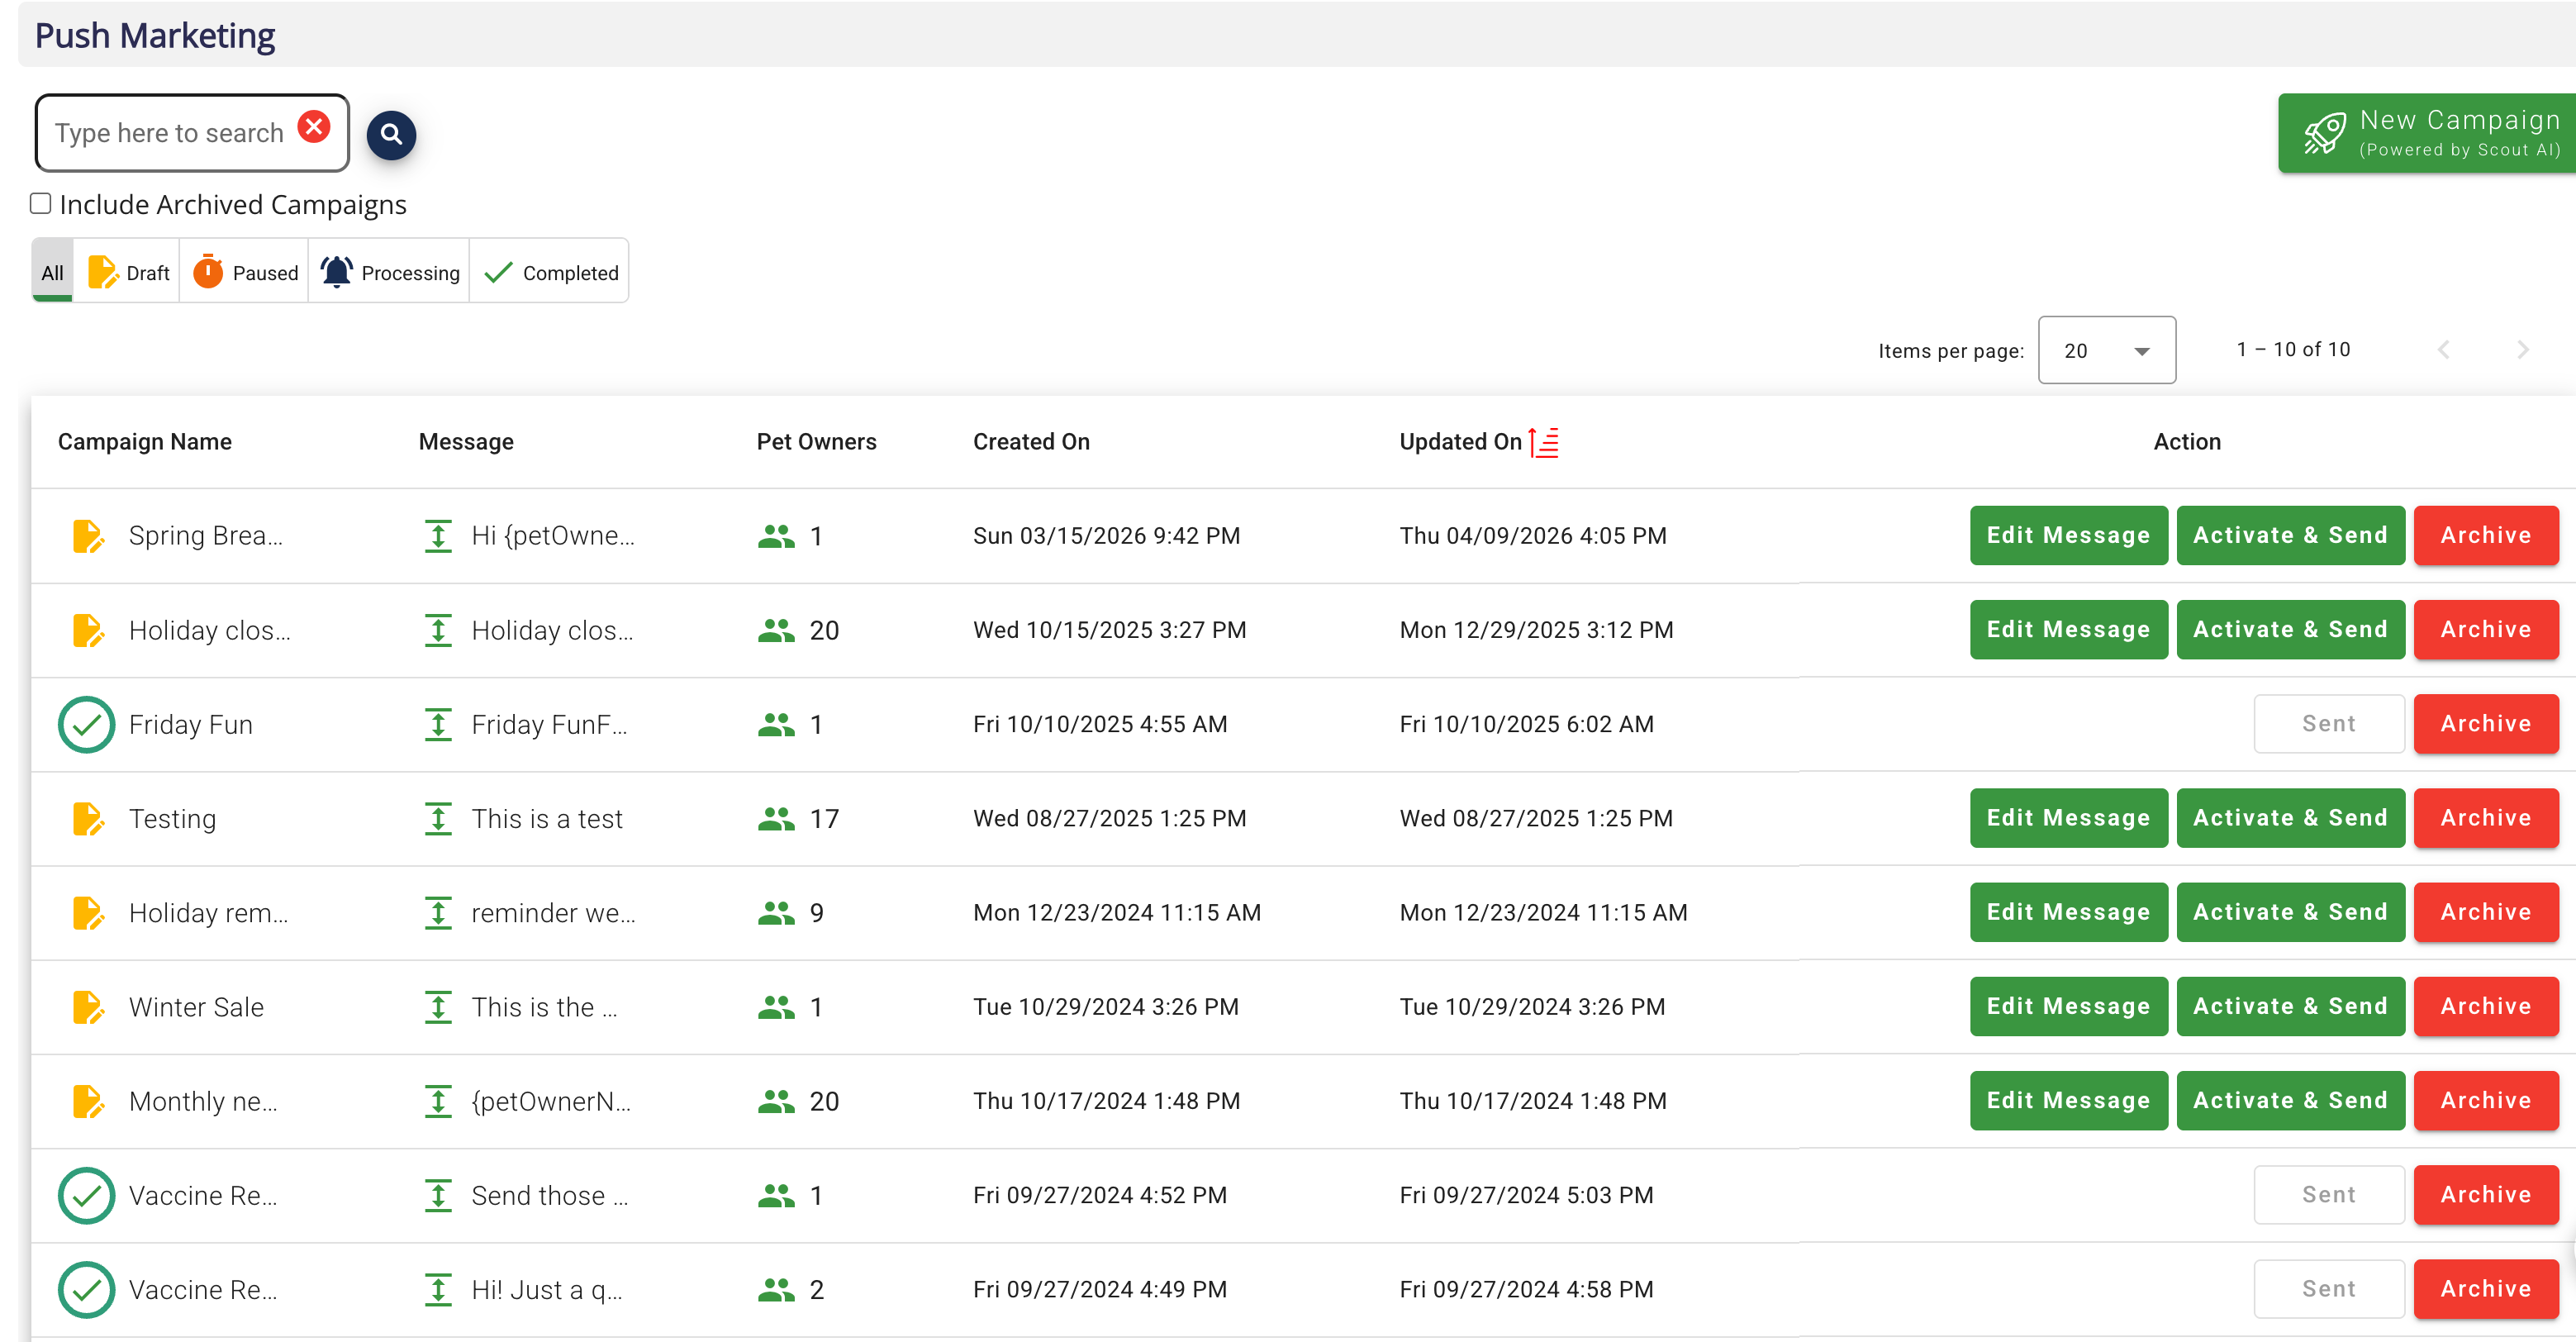Open the Items per page dropdown
2576x1342 pixels.
[2106, 350]
